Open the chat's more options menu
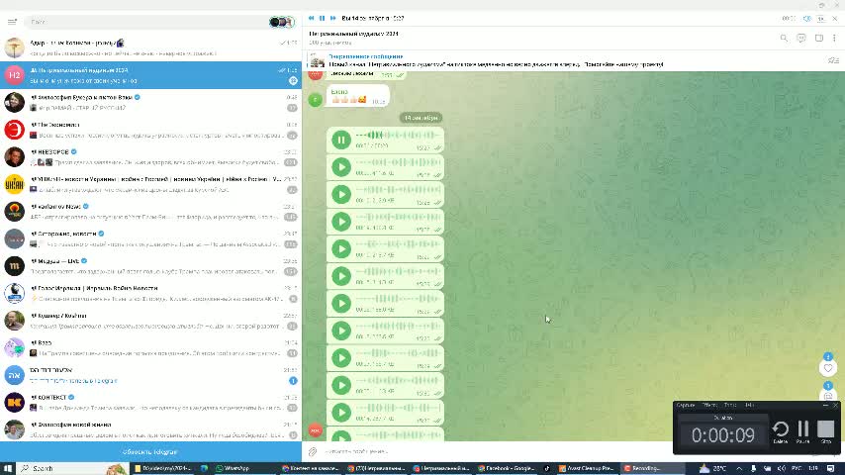This screenshot has height=475, width=845. pyautogui.click(x=835, y=39)
